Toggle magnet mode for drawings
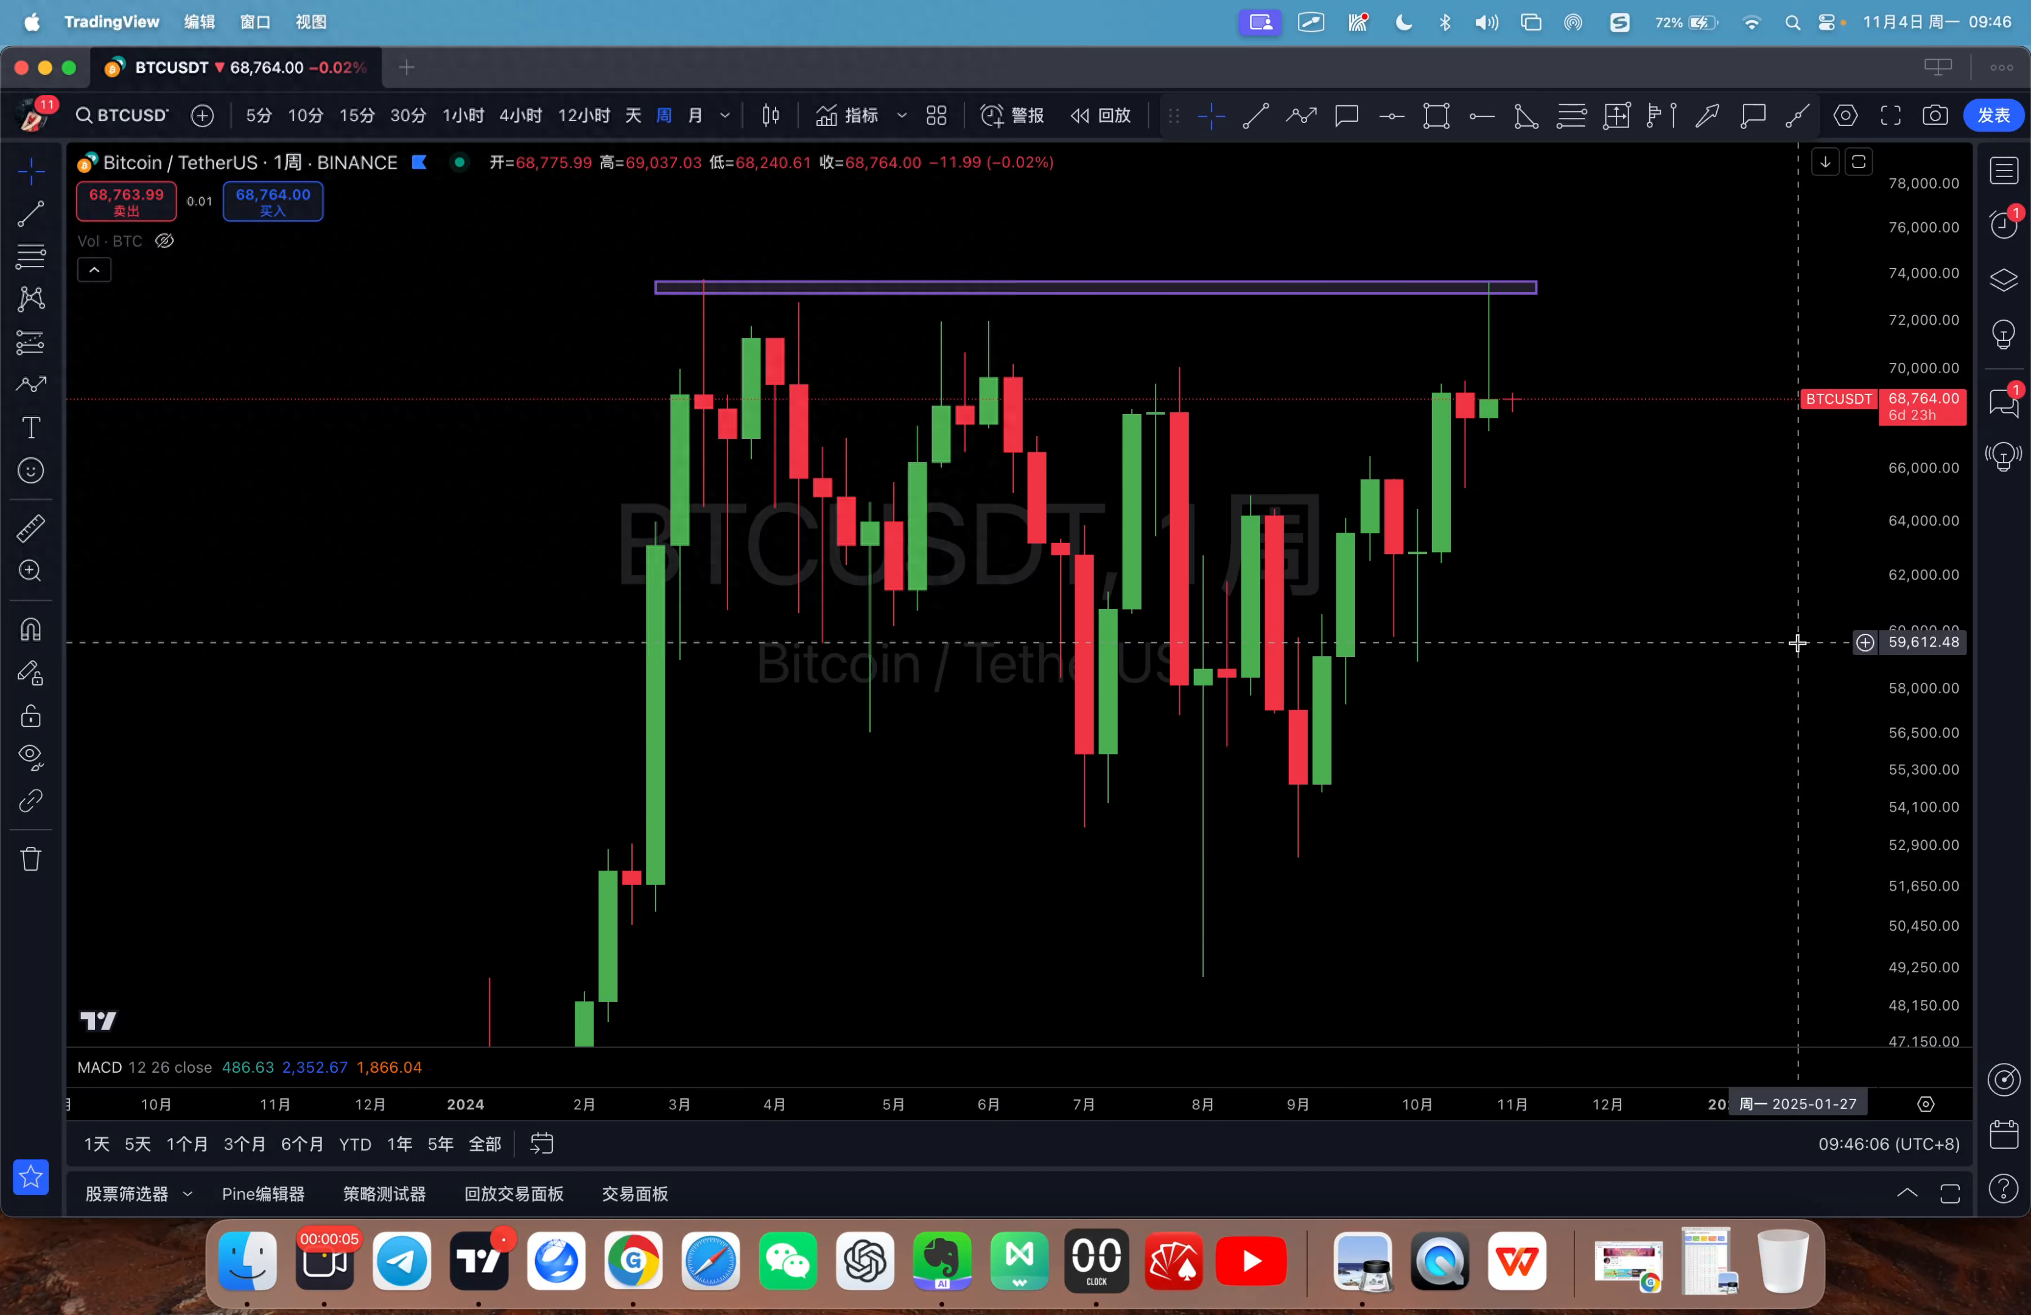The height and width of the screenshot is (1315, 2031). pos(32,629)
